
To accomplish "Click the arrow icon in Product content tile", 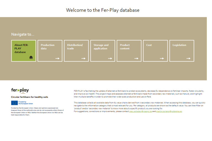I will pyautogui.click(x=136, y=58).
